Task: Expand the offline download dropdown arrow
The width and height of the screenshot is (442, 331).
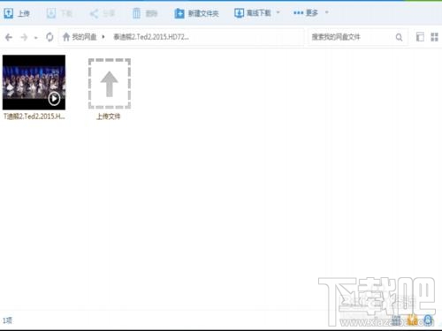Action: coord(278,12)
